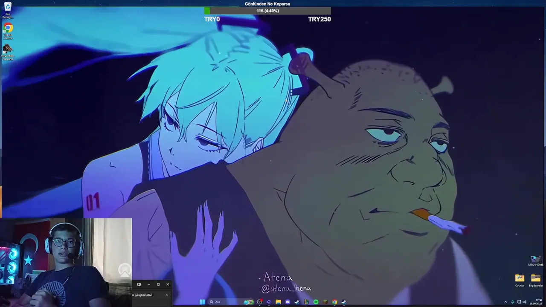Open Spotify from the taskbar

(x=316, y=302)
